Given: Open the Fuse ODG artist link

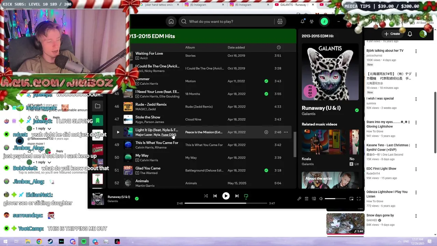Looking at the screenshot, I should tap(169, 135).
